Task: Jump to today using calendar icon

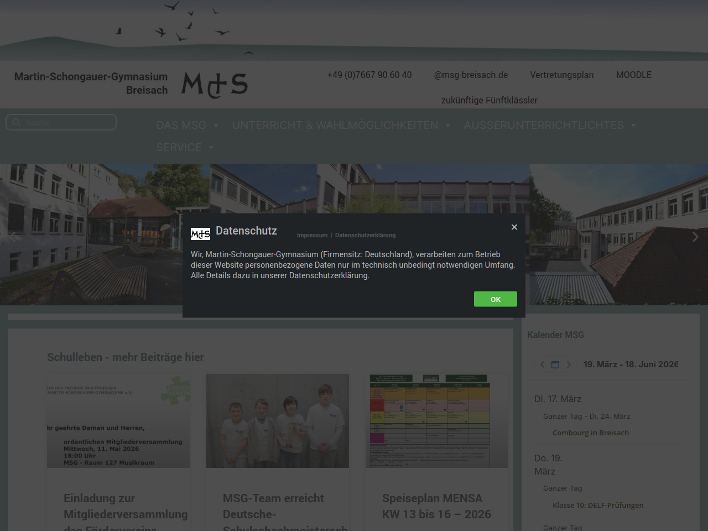Action: pyautogui.click(x=555, y=365)
